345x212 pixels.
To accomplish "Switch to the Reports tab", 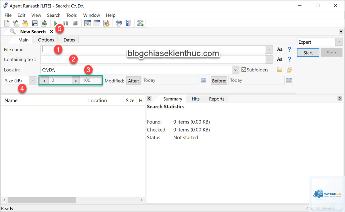I will coord(217,99).
